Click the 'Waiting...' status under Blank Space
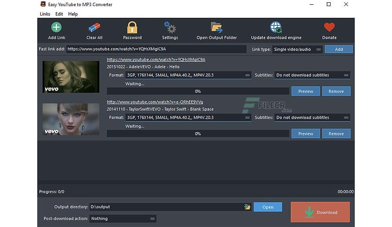This screenshot has width=392, height=227. 135,126
